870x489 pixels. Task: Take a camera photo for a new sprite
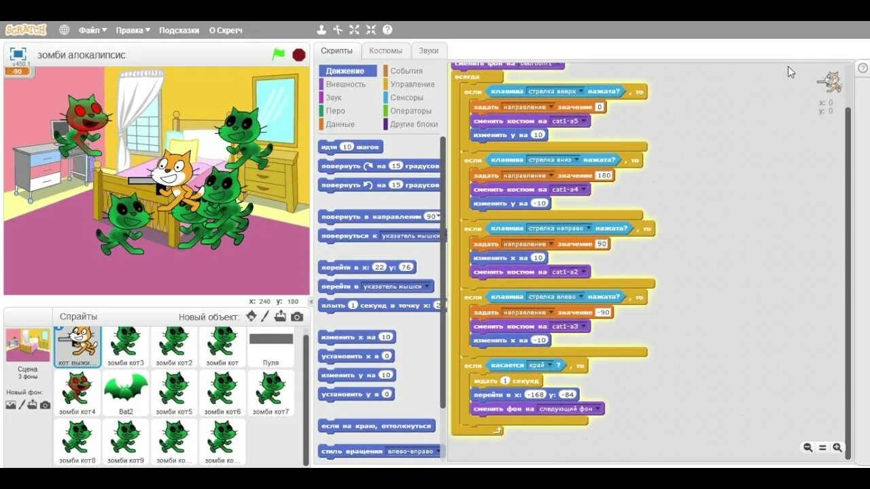296,316
